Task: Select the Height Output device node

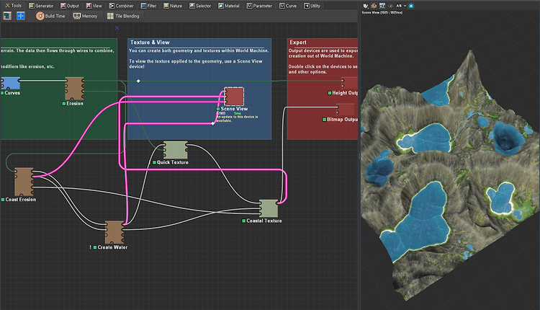Action: click(x=349, y=83)
